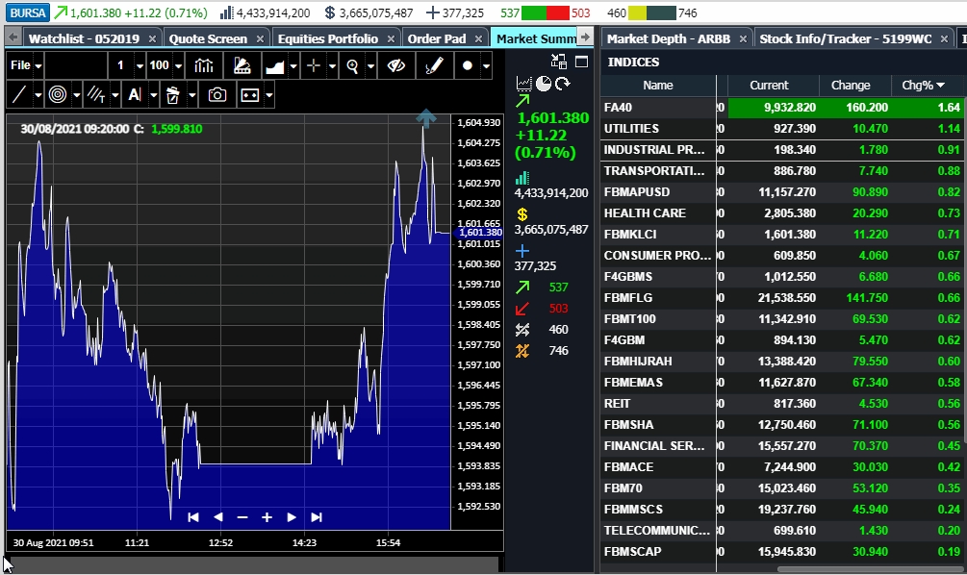Open the crosshair options dropdown arrow
This screenshot has width=967, height=575.
pos(332,66)
